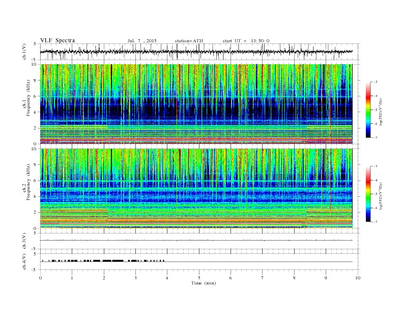Click the ch.2 colorbar 'log(PSD)(V²/Hz)' label
The height and width of the screenshot is (312, 403).
point(381,196)
